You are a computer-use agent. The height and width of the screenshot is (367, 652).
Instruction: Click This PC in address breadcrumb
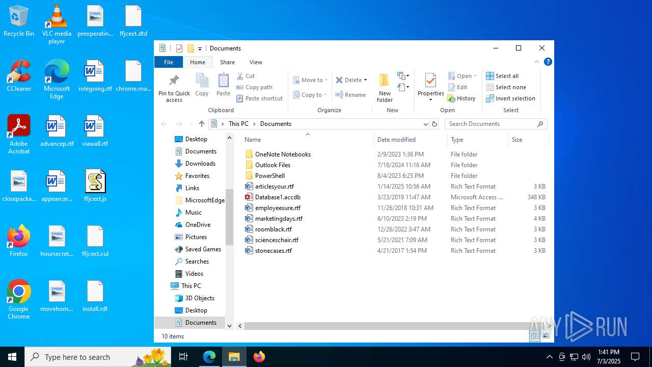click(238, 124)
